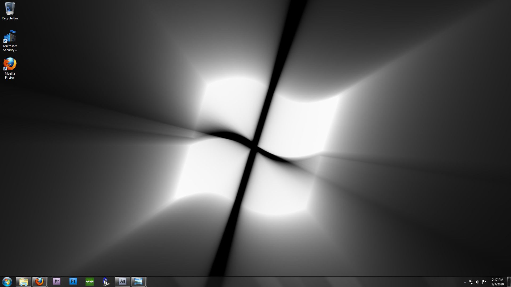Open the green application pinned on the taskbar
Viewport: 511px width, 287px height.
tap(89, 281)
